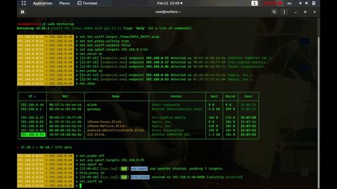Click the highlighted 'http.proxy' log tag

140,177
